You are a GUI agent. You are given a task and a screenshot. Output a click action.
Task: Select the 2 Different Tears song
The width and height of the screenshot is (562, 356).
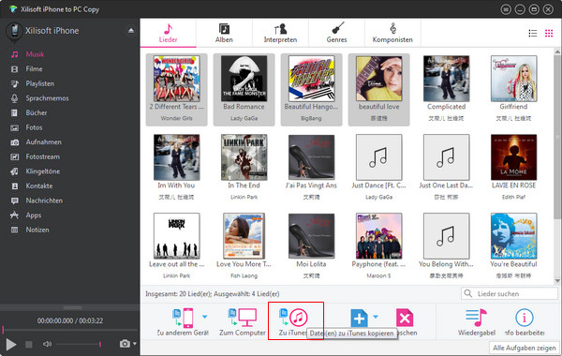click(x=177, y=90)
